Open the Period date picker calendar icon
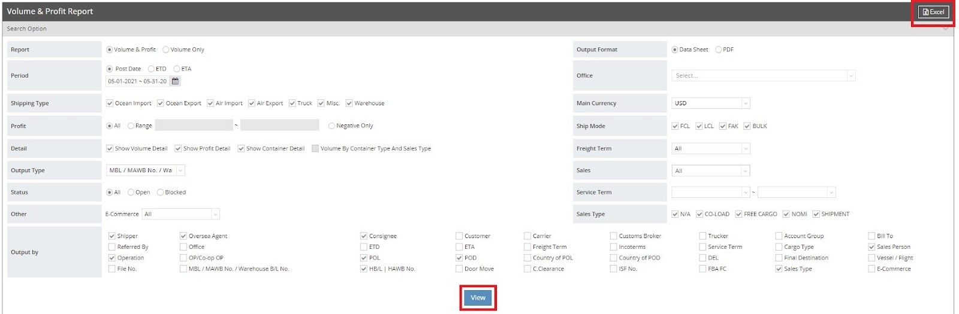Screen dimensions: 959x314 (175, 81)
